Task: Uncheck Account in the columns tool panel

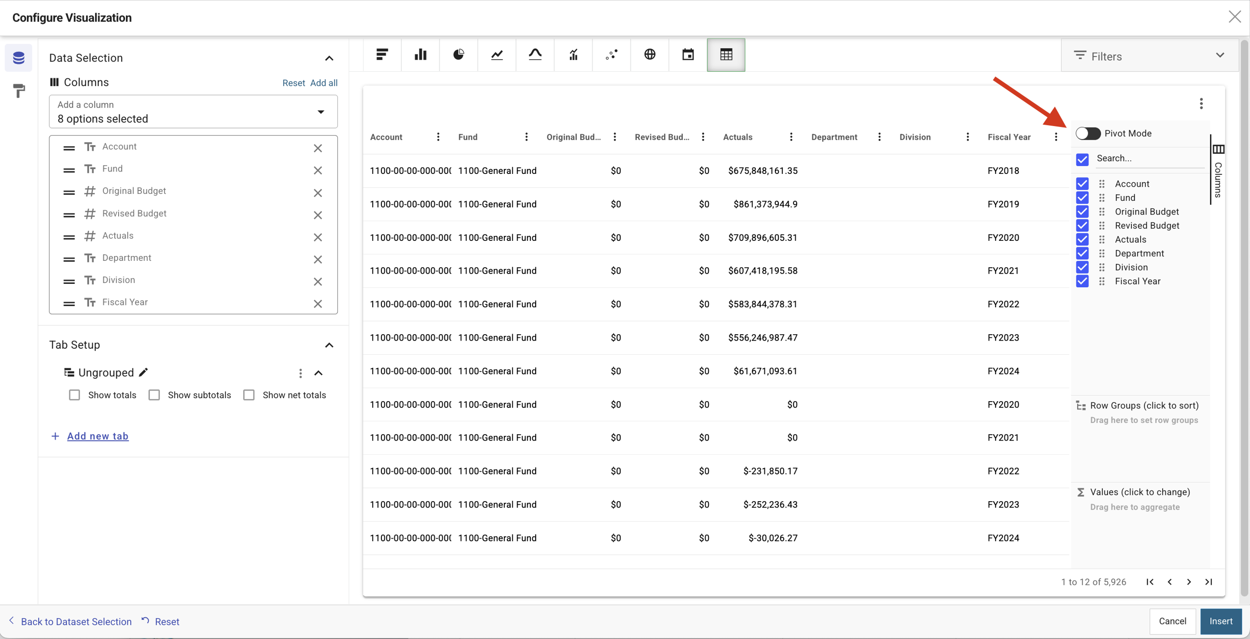Action: click(1082, 184)
